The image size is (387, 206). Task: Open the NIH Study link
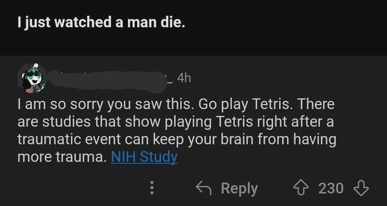tap(144, 157)
